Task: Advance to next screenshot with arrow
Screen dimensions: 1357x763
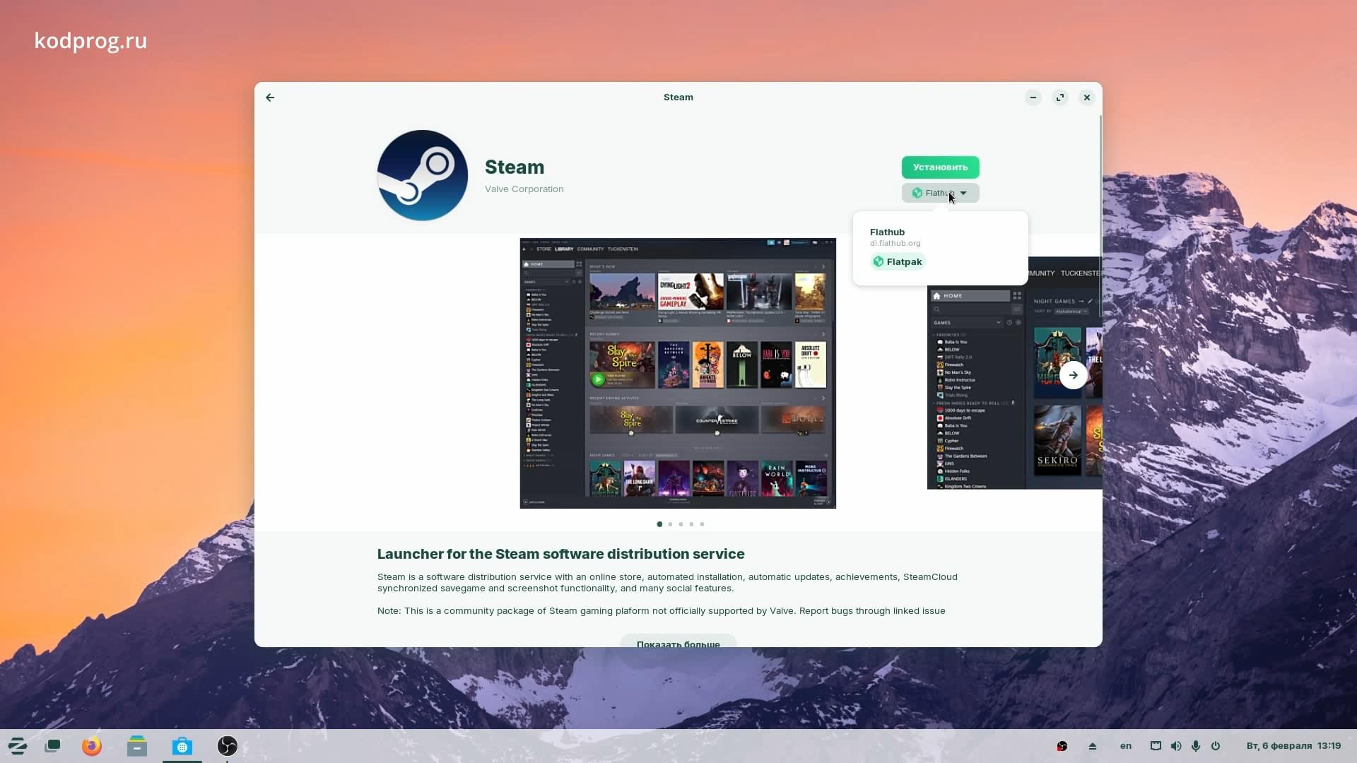Action: 1073,375
